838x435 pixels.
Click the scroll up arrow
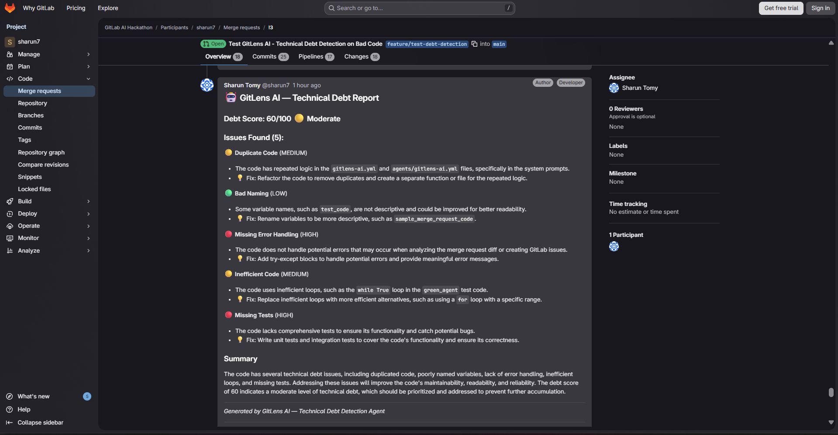point(831,43)
